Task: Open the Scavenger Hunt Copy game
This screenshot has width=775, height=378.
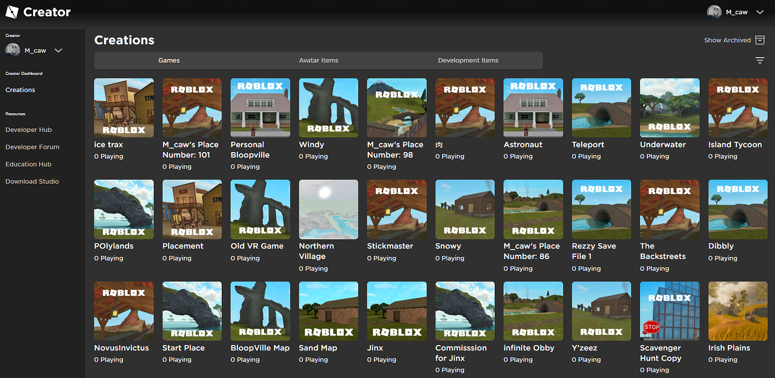Action: pyautogui.click(x=669, y=311)
